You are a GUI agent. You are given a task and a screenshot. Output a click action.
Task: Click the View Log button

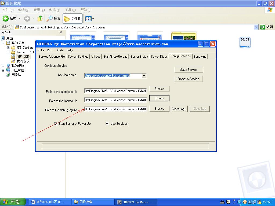[179, 109]
